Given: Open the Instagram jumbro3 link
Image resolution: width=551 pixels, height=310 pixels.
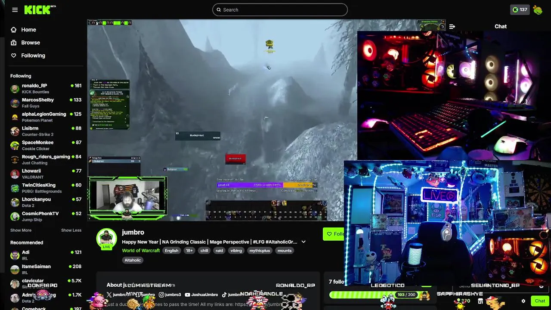Looking at the screenshot, I should 170,294.
